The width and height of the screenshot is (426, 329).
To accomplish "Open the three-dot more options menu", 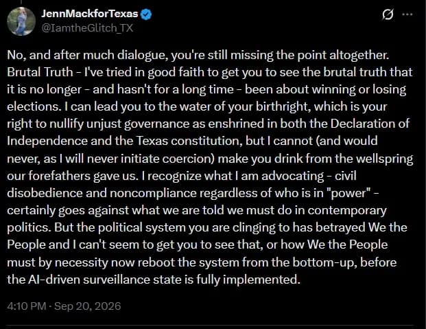I will click(407, 14).
